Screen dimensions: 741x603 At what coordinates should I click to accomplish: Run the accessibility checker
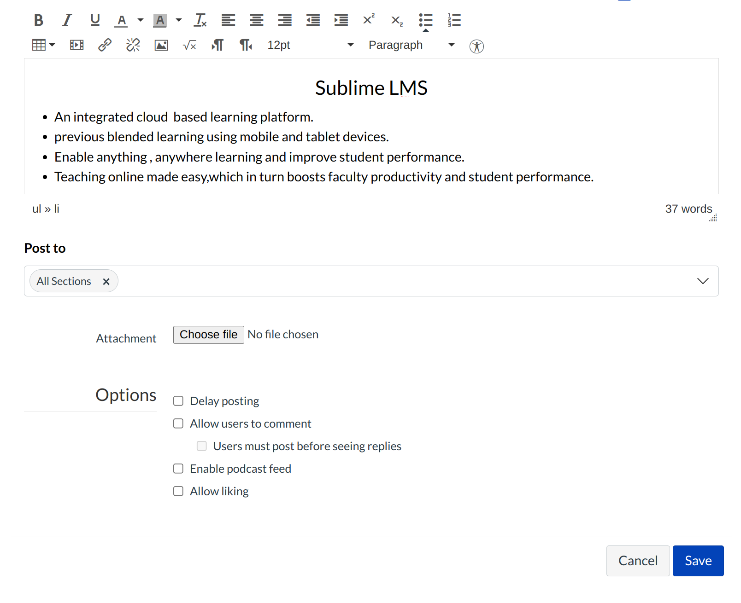pyautogui.click(x=477, y=46)
